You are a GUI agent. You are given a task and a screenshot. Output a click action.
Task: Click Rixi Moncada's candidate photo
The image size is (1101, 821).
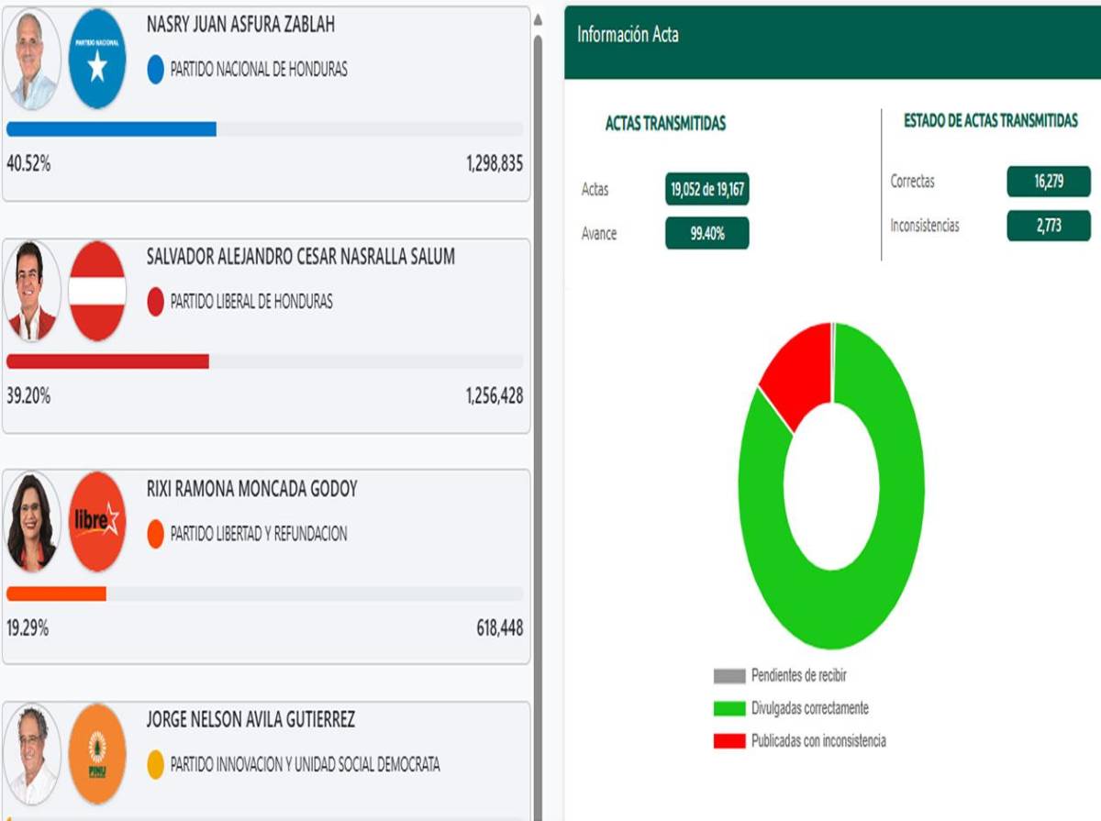point(33,522)
